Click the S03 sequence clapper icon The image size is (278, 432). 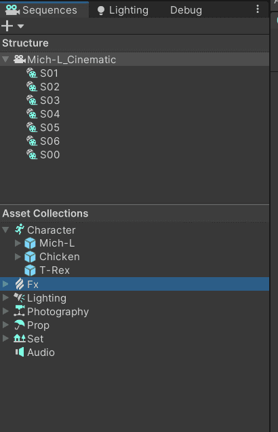(32, 100)
